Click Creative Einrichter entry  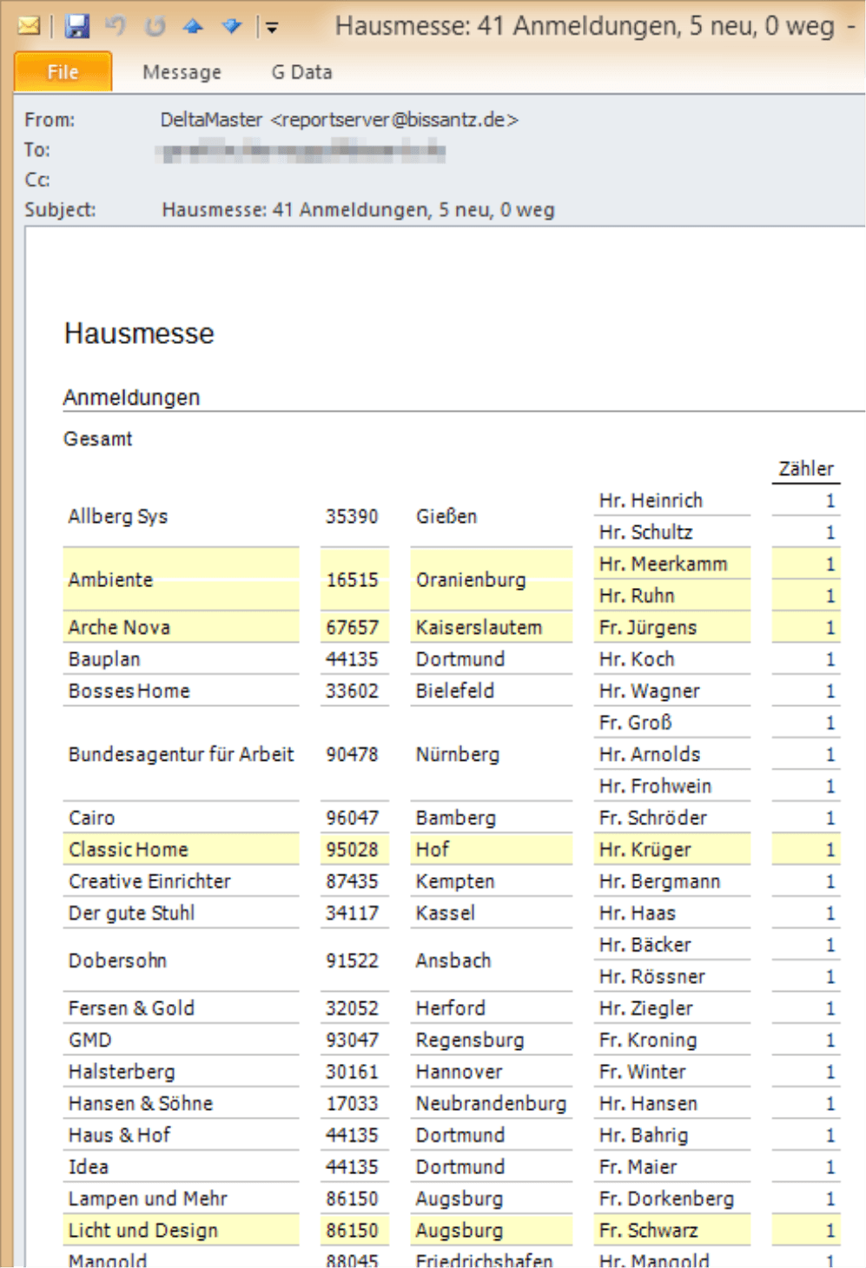(149, 881)
